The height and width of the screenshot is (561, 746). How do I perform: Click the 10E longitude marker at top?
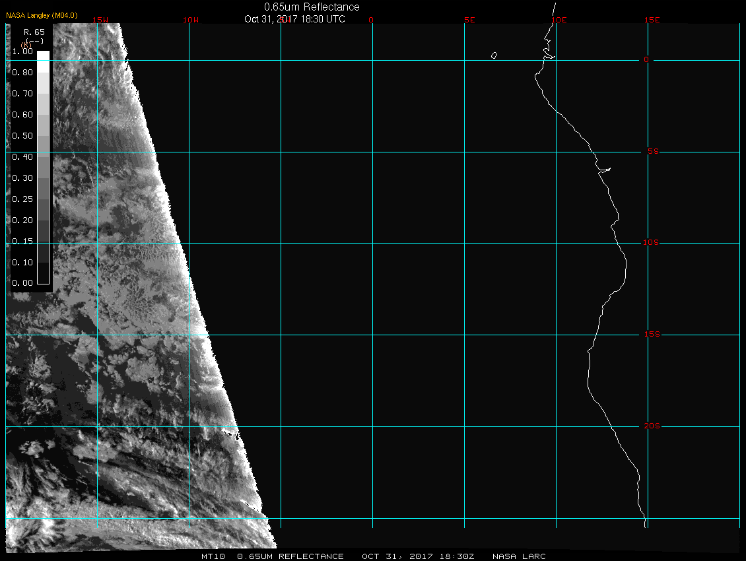click(x=559, y=20)
